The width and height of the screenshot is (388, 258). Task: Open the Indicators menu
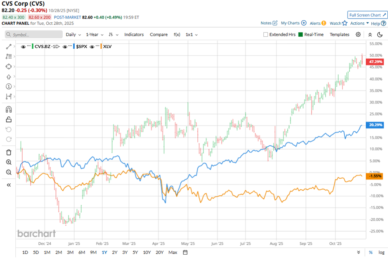pyautogui.click(x=134, y=35)
